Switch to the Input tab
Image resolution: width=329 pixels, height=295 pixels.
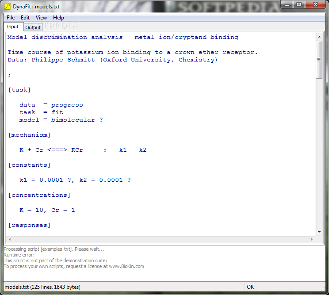[12, 27]
